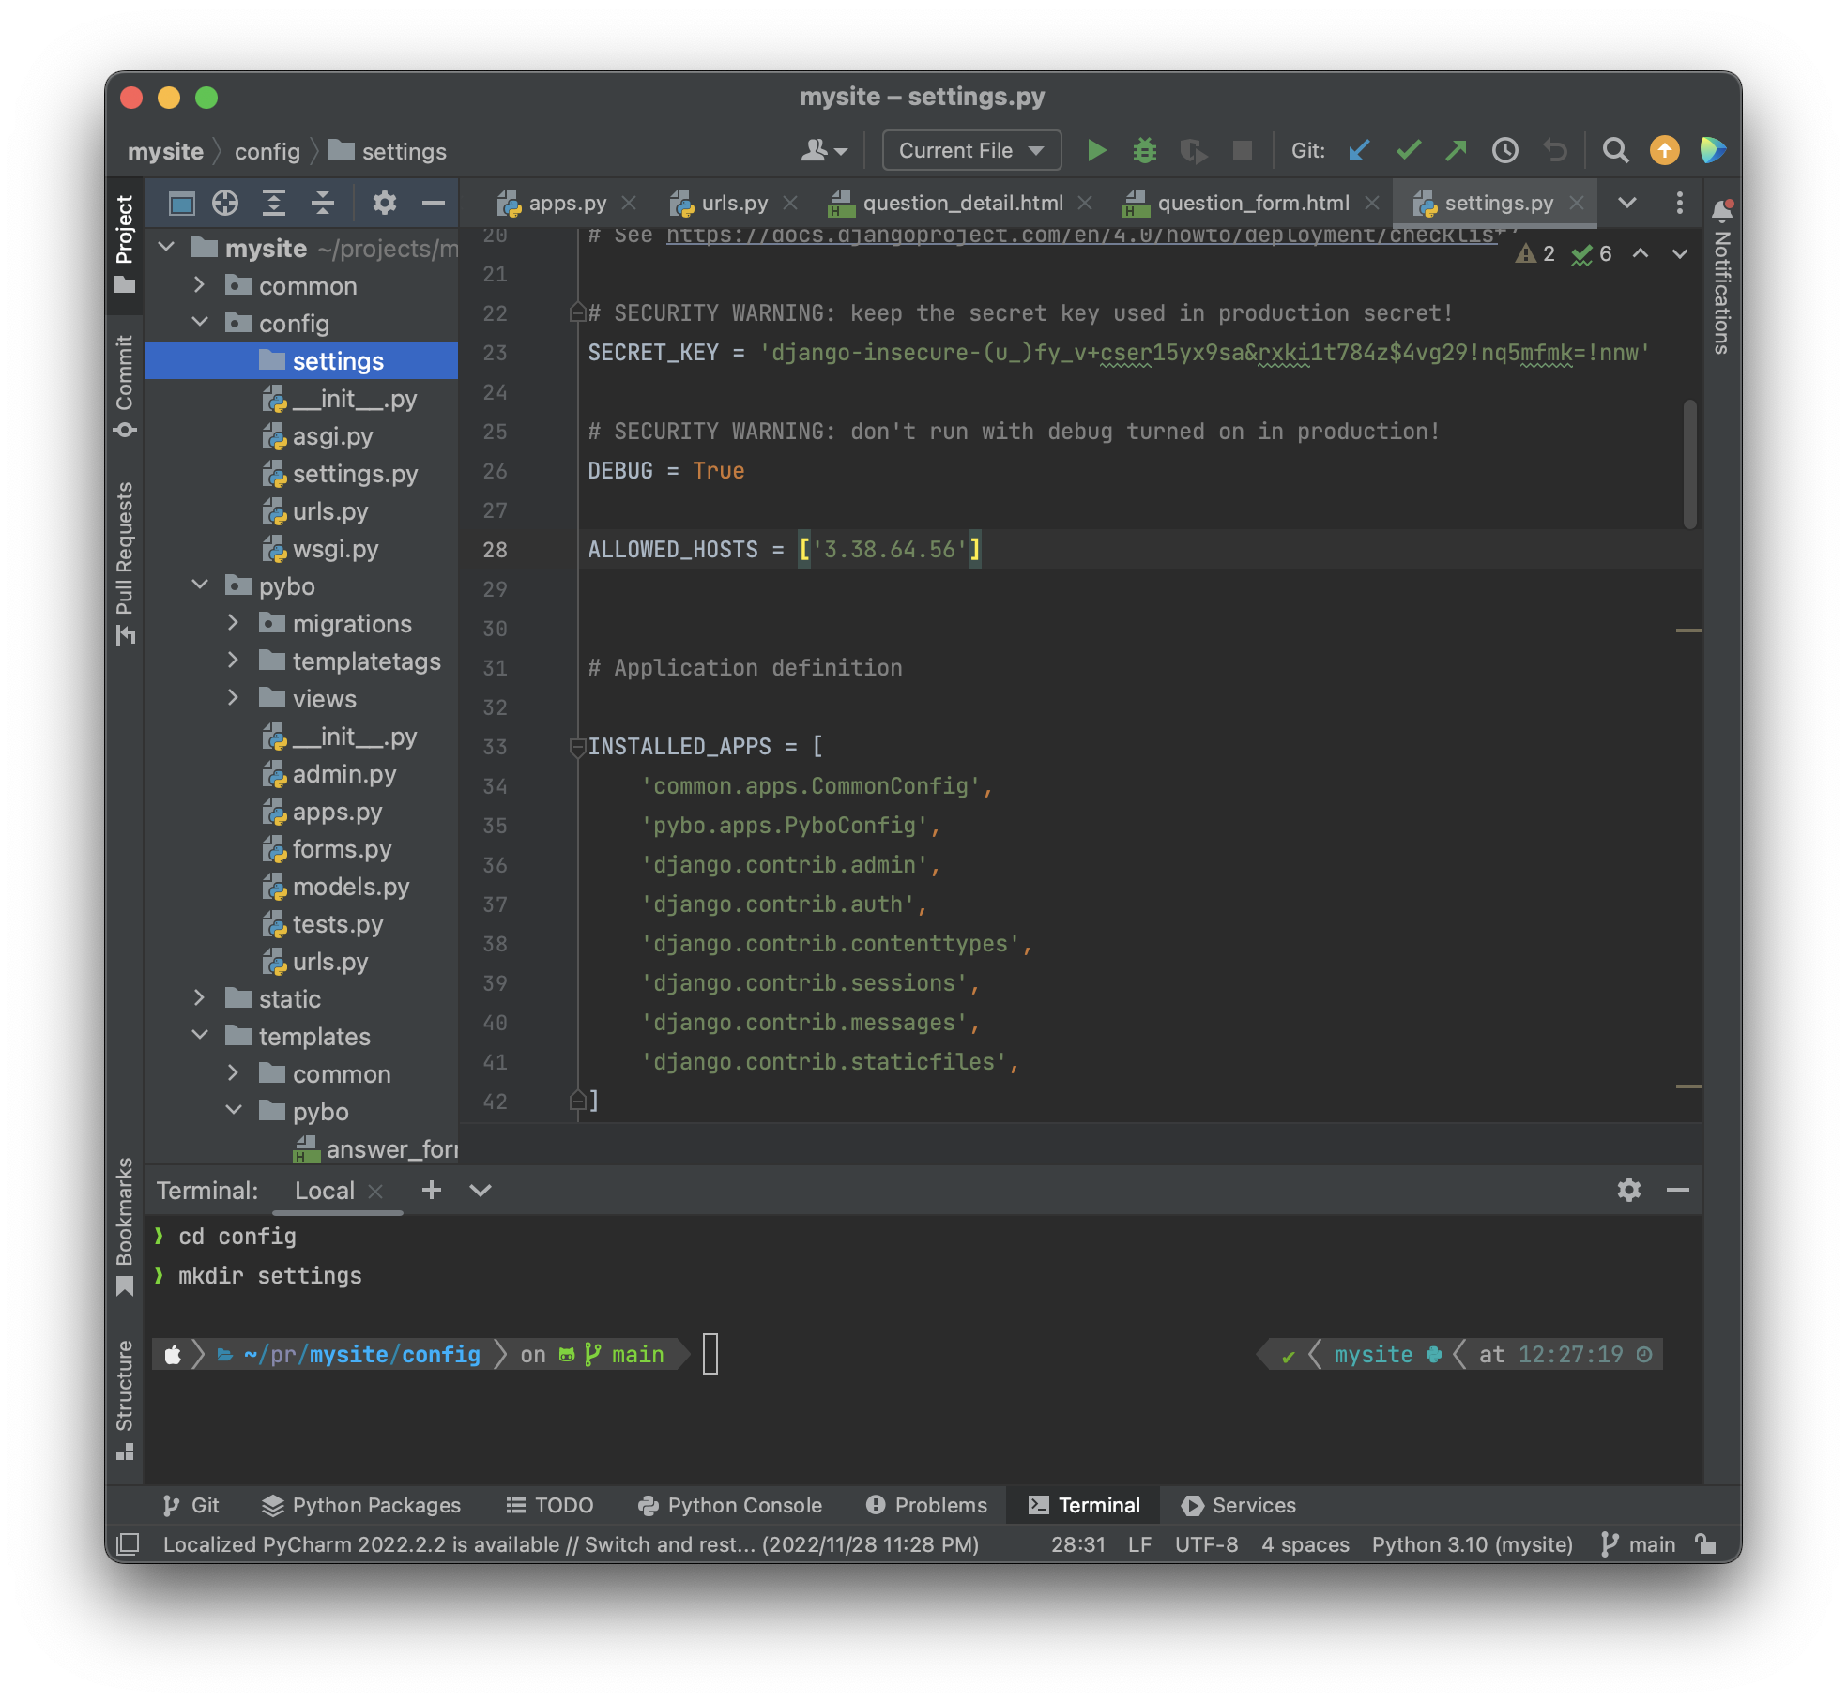Click the editor vertical scrollbar

pyautogui.click(x=1689, y=464)
